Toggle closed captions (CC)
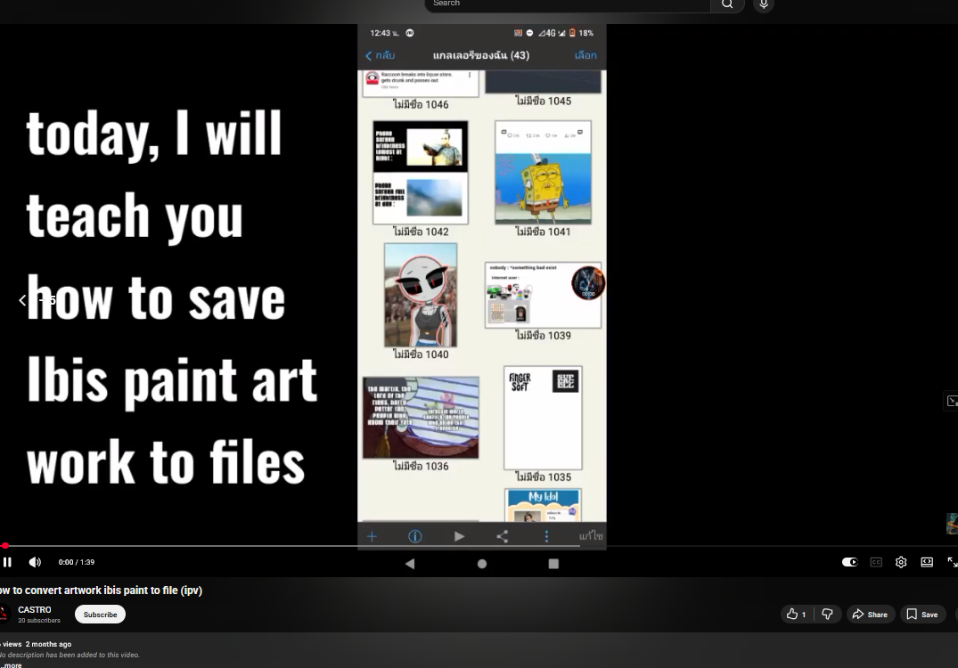Image resolution: width=958 pixels, height=668 pixels. 876,562
